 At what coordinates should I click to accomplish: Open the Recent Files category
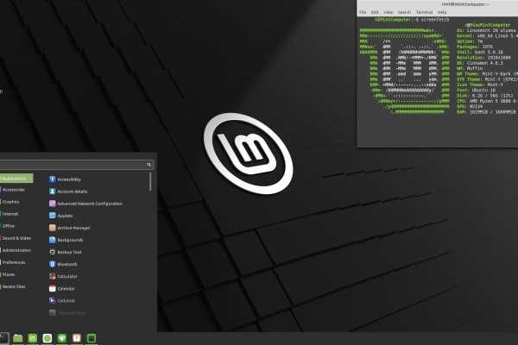tap(14, 285)
